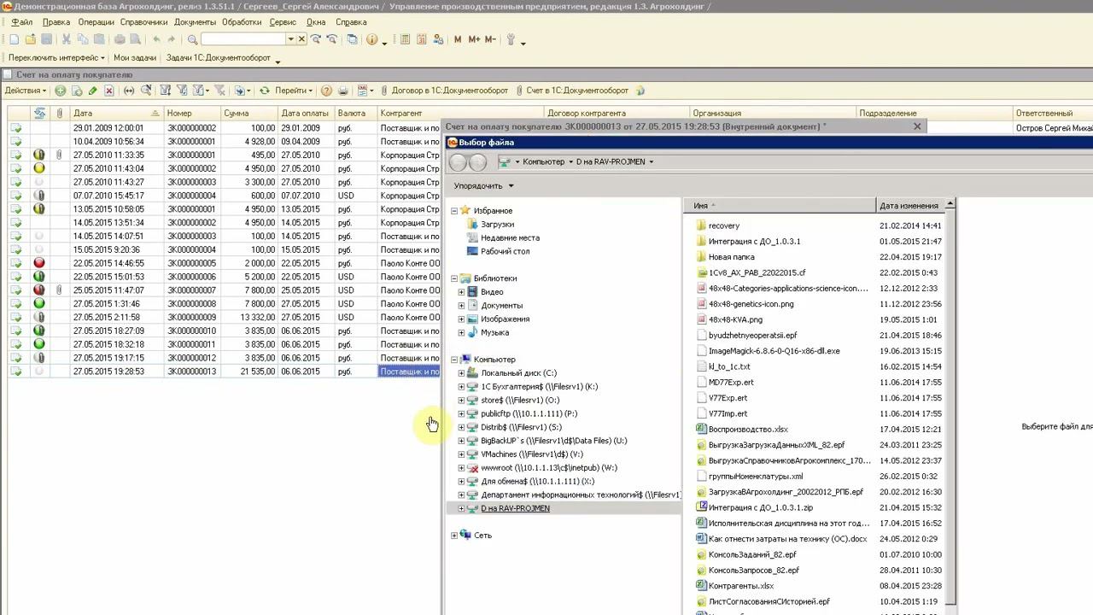Click the red Mark for deletion icon

coord(108,91)
